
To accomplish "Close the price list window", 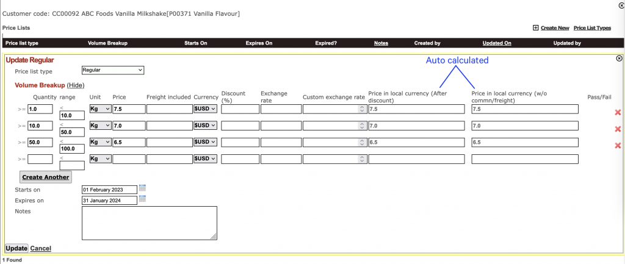I will click(621, 6).
